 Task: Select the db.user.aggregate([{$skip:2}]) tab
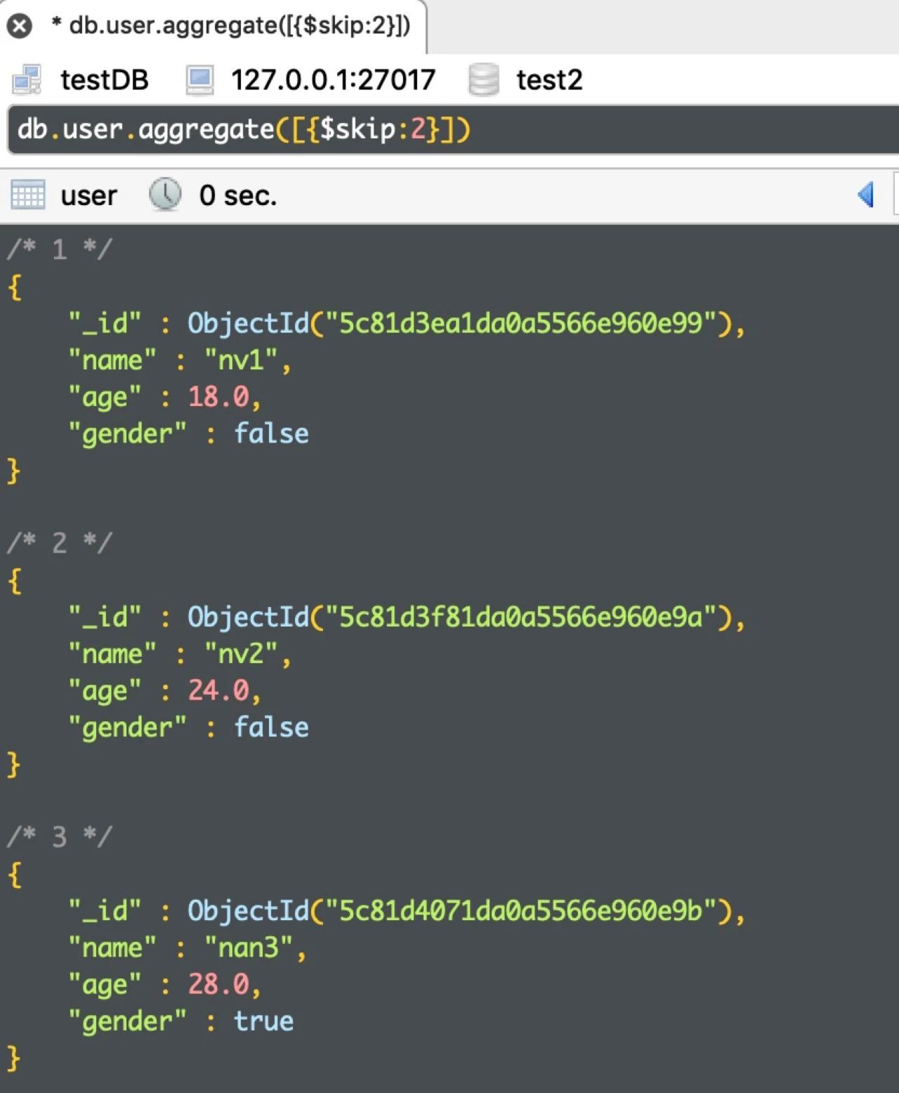point(213,27)
